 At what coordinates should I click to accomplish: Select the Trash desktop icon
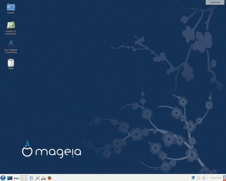[11, 64]
